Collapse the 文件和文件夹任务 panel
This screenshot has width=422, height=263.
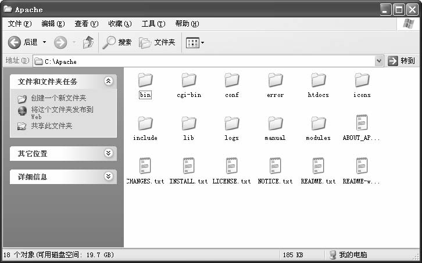click(x=108, y=81)
